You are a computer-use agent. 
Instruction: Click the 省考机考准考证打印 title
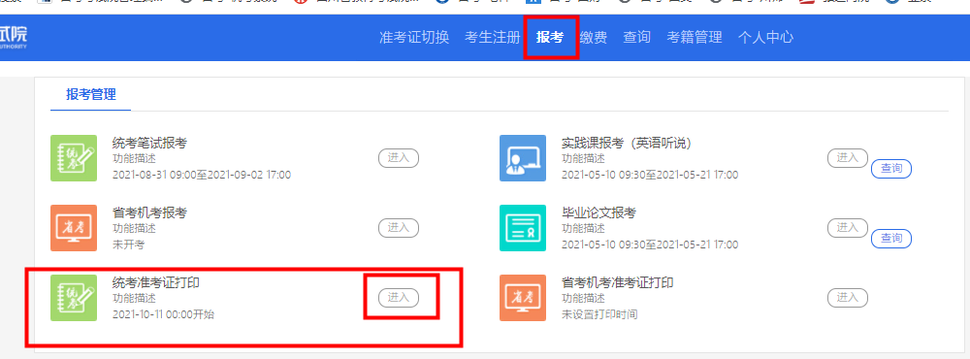(x=617, y=283)
